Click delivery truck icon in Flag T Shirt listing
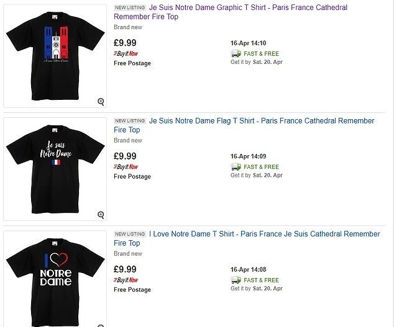Screen dimensions: 394x327 coord(236,167)
